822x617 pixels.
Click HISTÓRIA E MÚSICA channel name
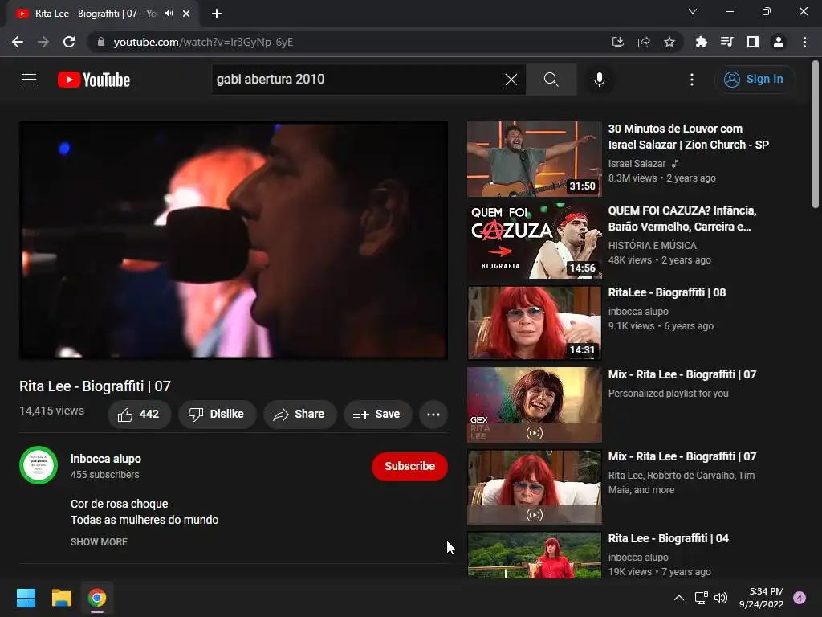tap(652, 246)
